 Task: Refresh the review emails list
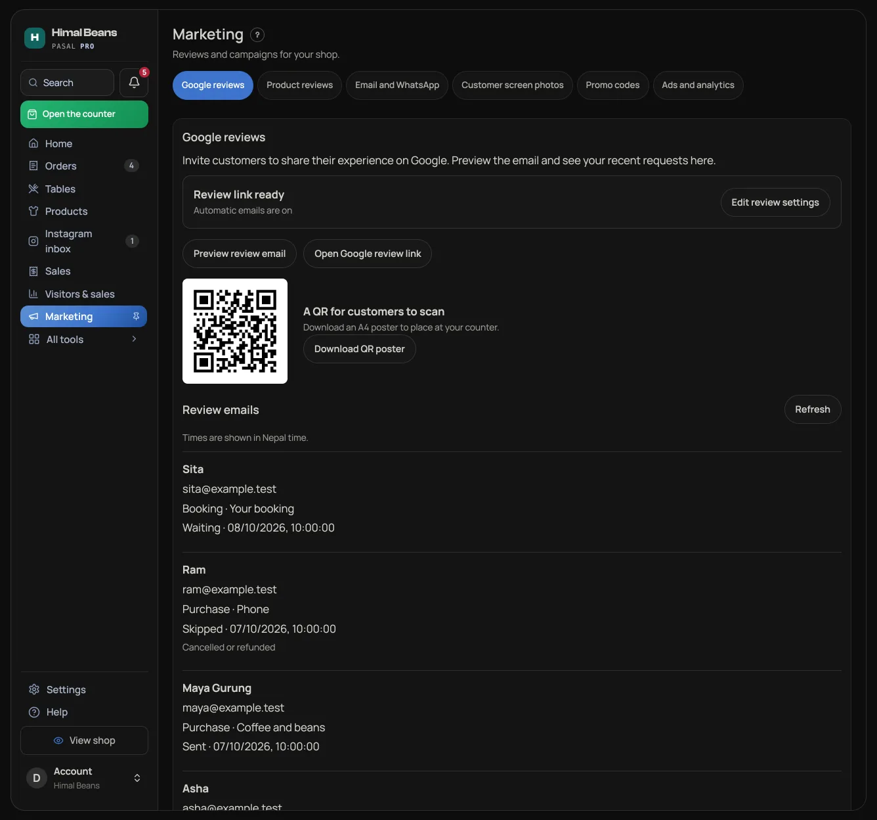click(813, 409)
